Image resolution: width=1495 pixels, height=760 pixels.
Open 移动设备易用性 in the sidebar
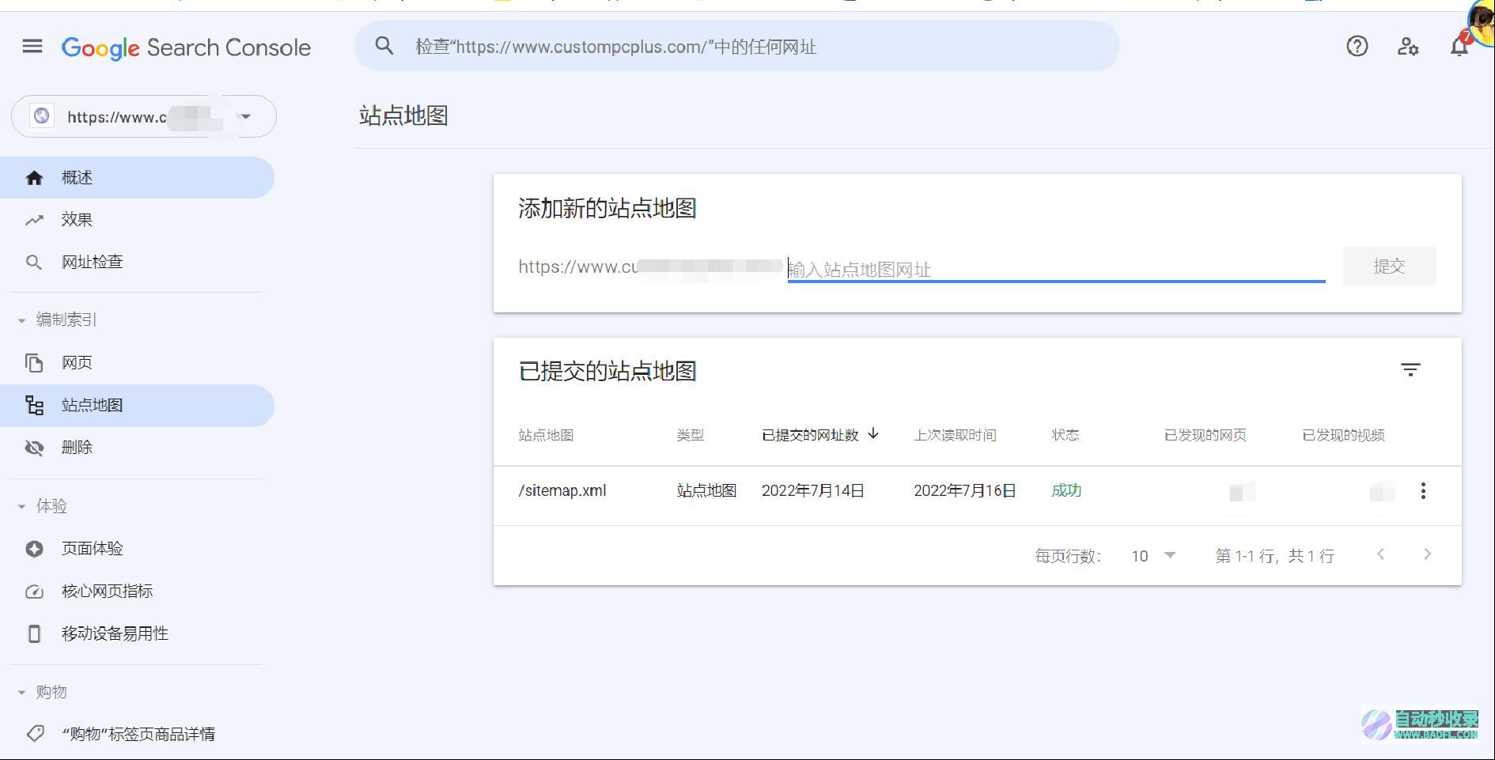[137, 634]
